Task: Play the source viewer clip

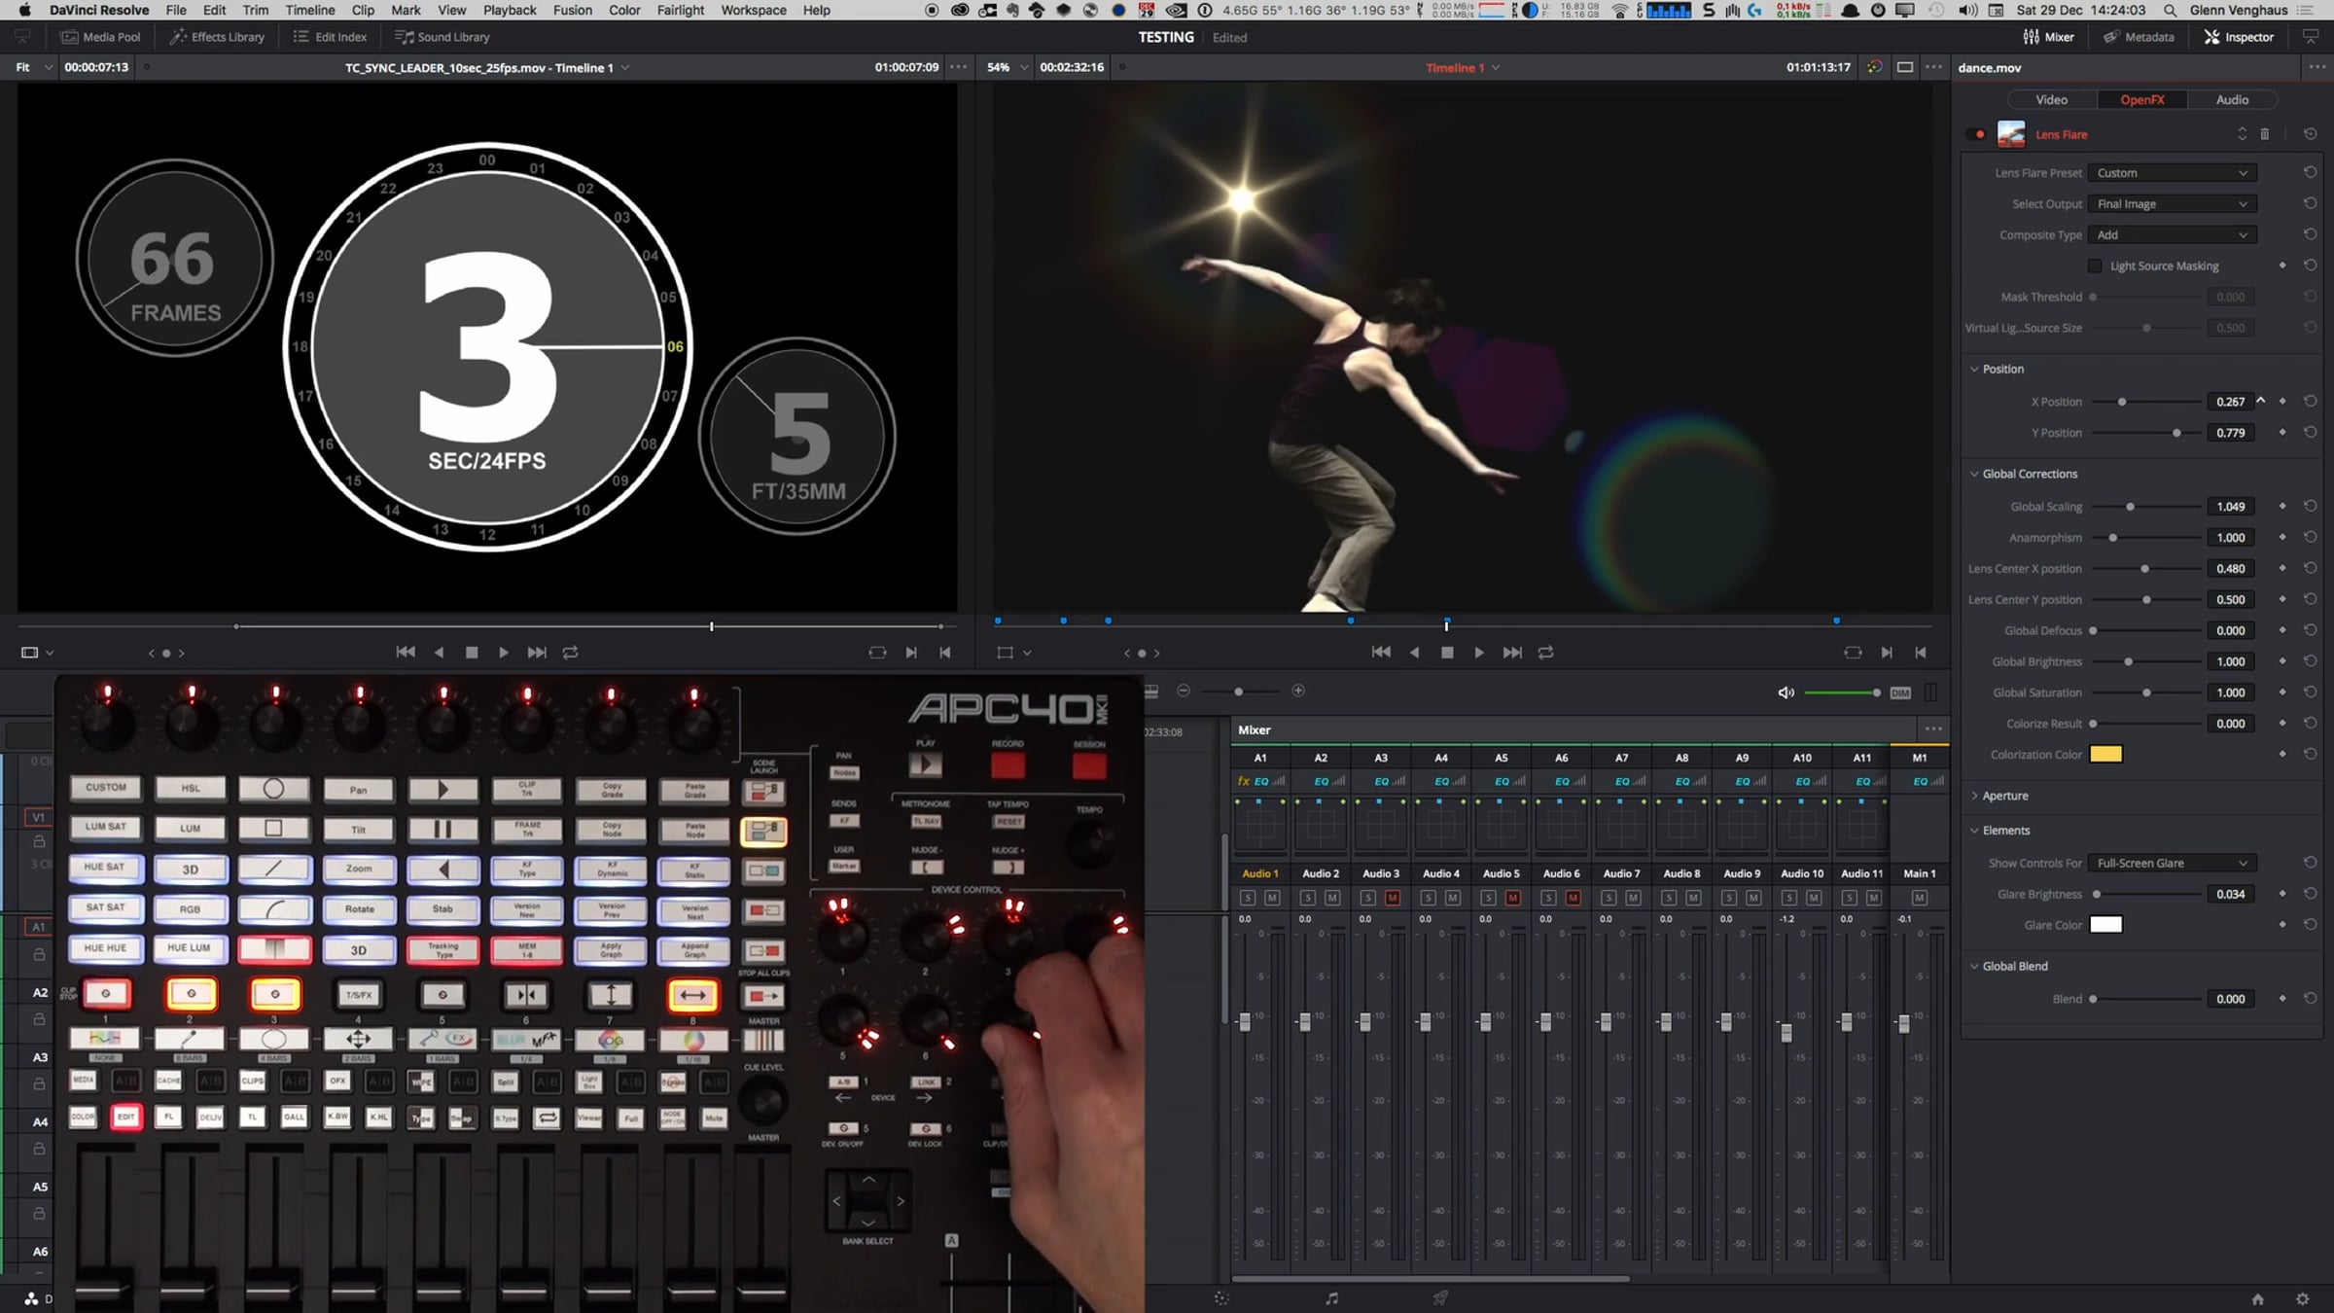Action: tap(504, 653)
